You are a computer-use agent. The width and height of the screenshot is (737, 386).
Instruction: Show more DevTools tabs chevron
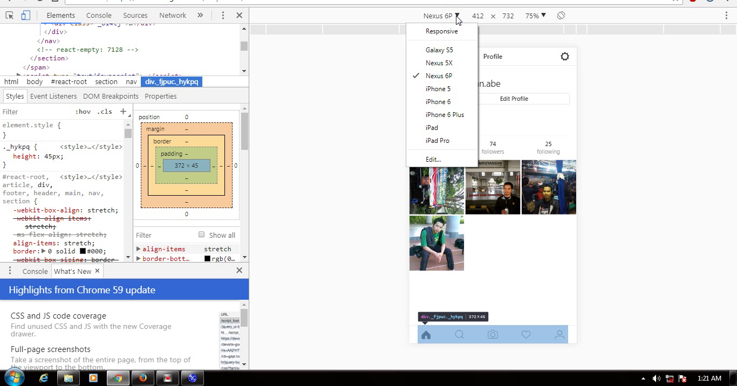click(200, 16)
